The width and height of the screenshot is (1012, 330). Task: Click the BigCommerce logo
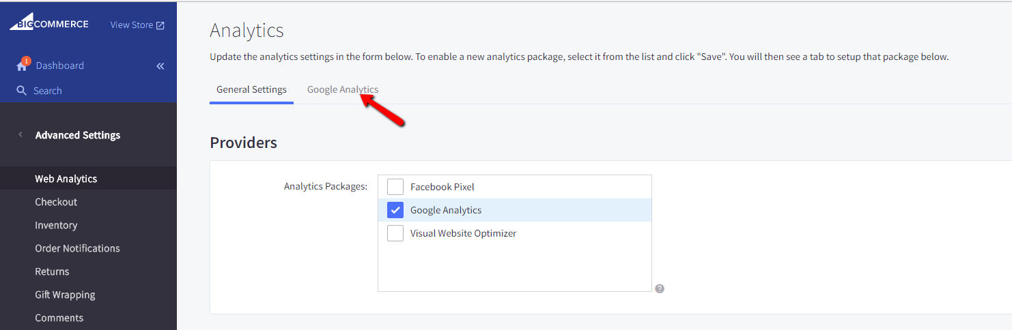tap(49, 23)
